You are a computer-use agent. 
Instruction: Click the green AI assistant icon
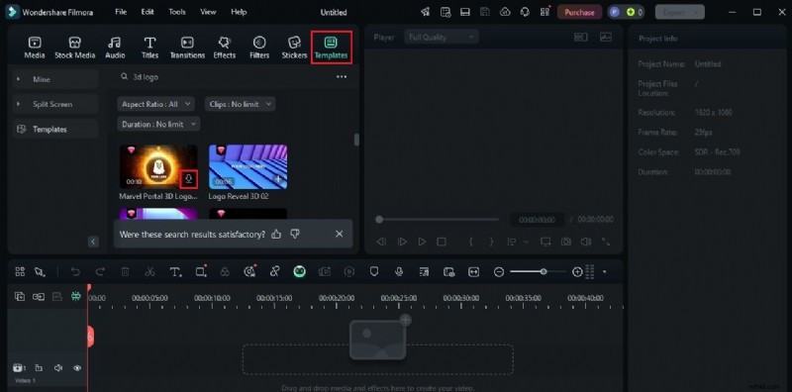(x=300, y=272)
